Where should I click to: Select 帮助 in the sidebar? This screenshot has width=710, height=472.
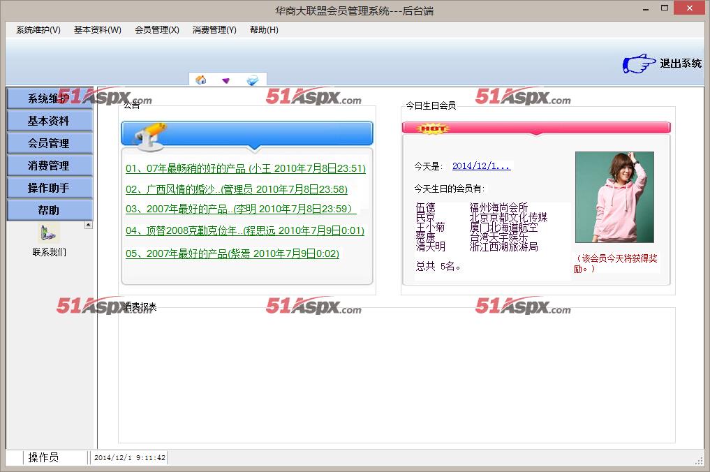point(50,209)
